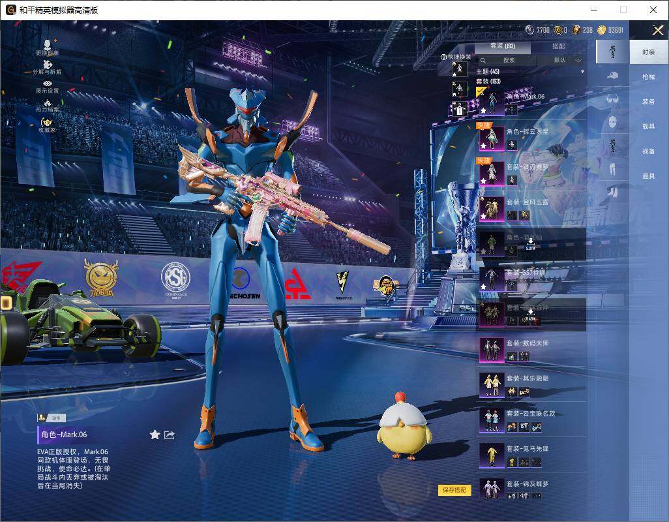Image resolution: width=669 pixels, height=522 pixels.
Task: Expand the 主题 (45) section arrow
Action: pyautogui.click(x=582, y=72)
